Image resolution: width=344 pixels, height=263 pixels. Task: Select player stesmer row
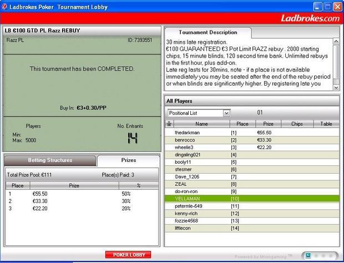(x=252, y=169)
